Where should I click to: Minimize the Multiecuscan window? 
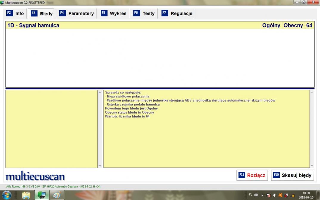297,2
